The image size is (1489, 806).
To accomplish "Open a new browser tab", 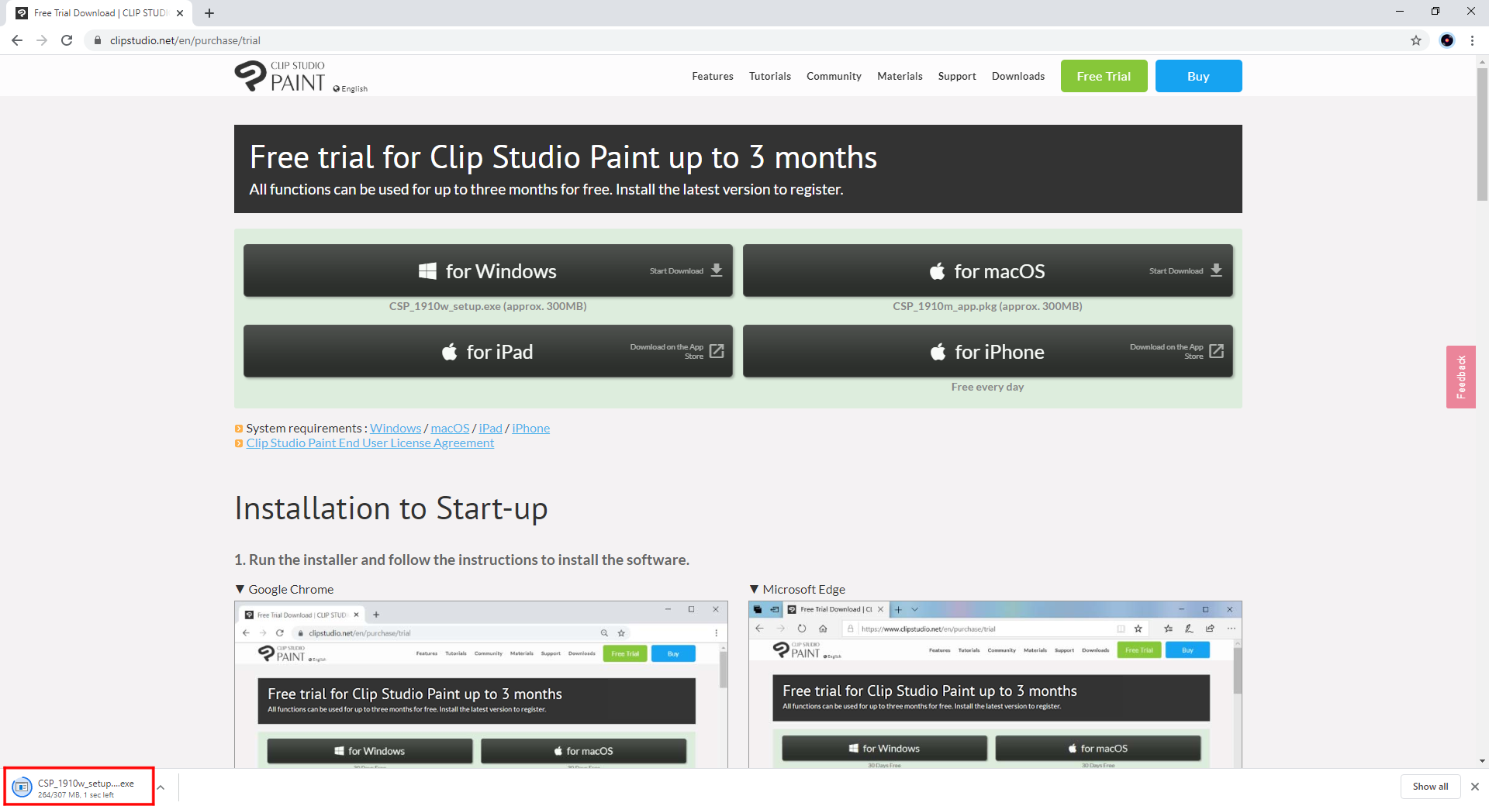I will (209, 13).
